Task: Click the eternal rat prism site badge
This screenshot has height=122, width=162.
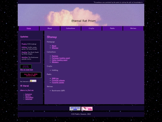Action: tap(26, 67)
